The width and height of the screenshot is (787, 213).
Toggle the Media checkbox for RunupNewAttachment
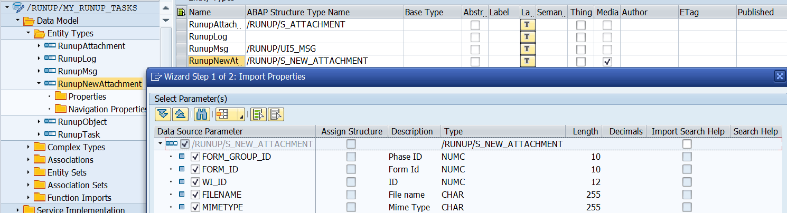607,61
